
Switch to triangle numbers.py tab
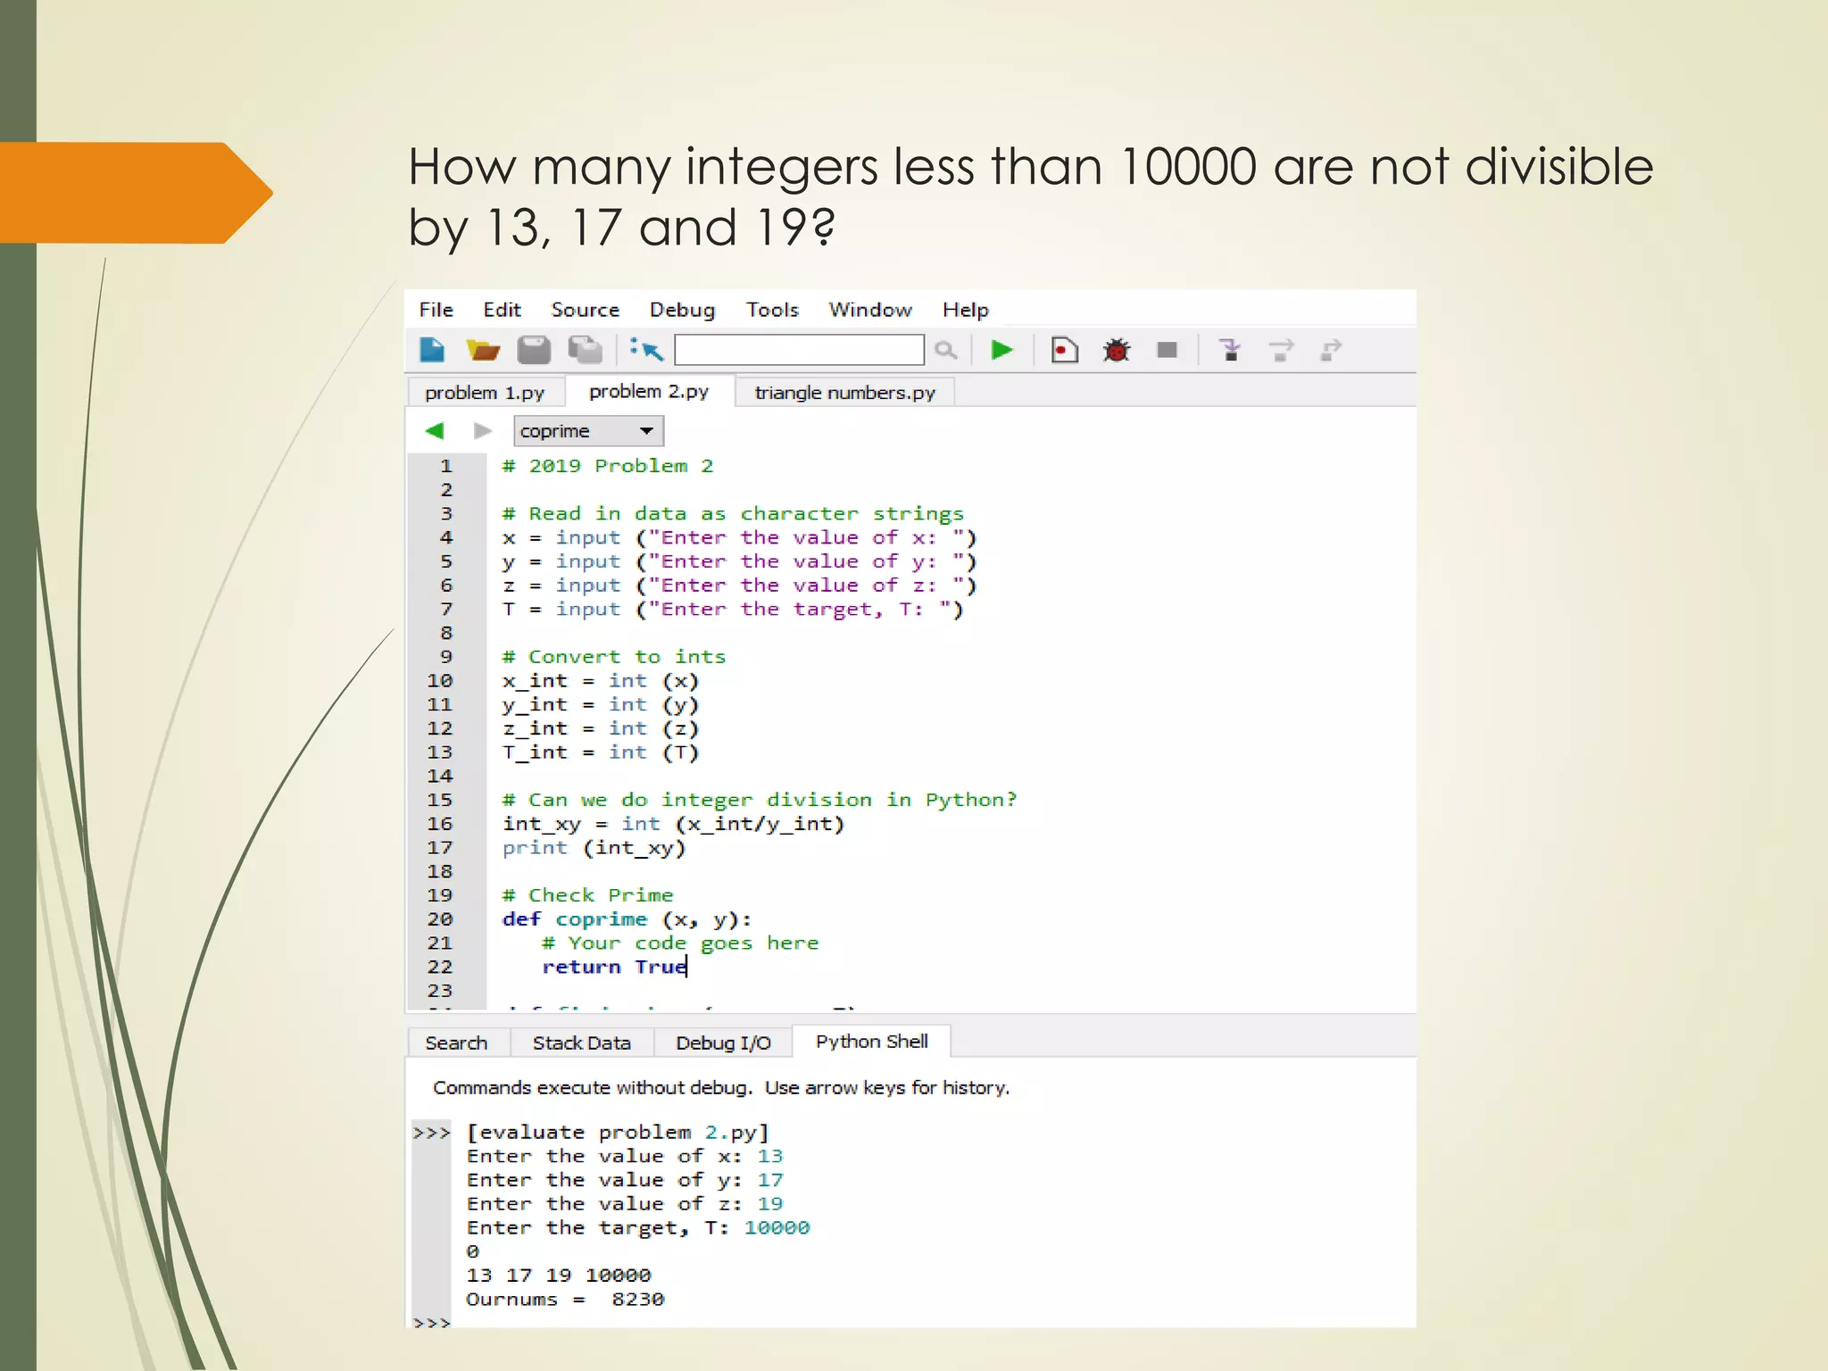[844, 393]
